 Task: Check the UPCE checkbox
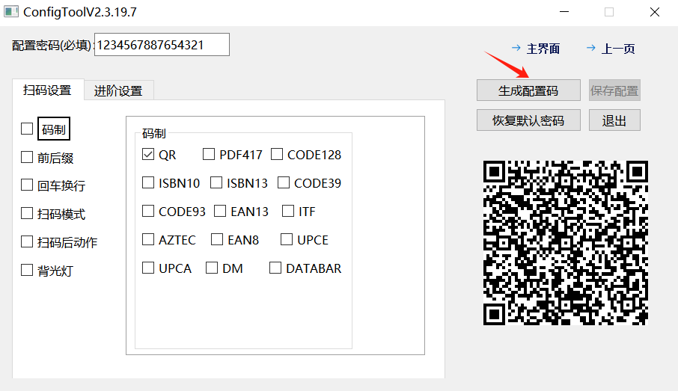pos(287,239)
